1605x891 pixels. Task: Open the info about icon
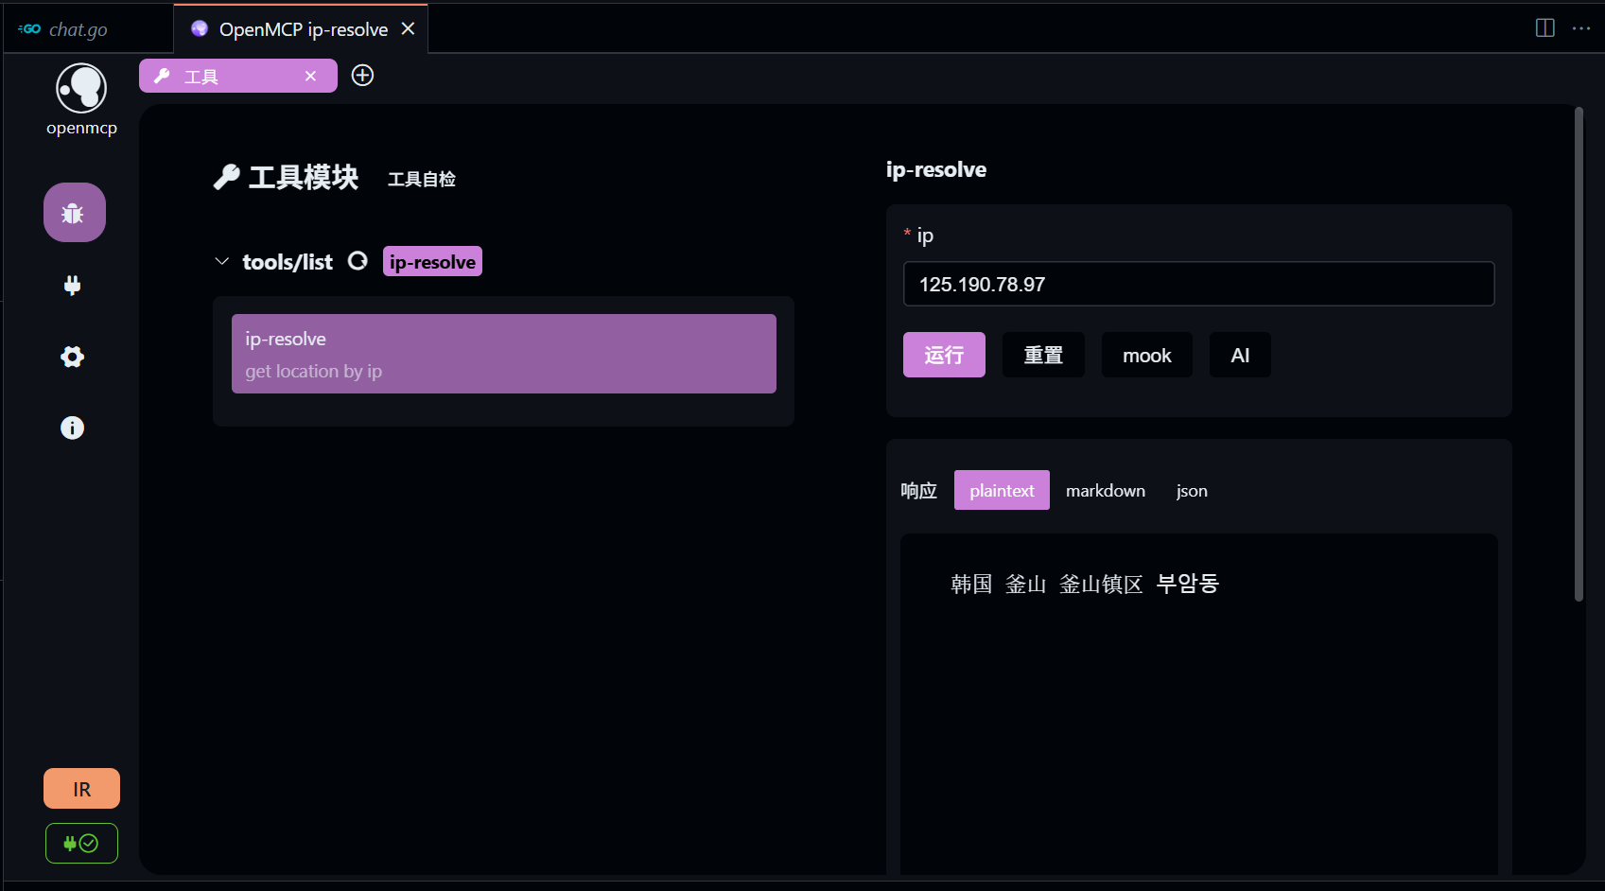pyautogui.click(x=73, y=428)
